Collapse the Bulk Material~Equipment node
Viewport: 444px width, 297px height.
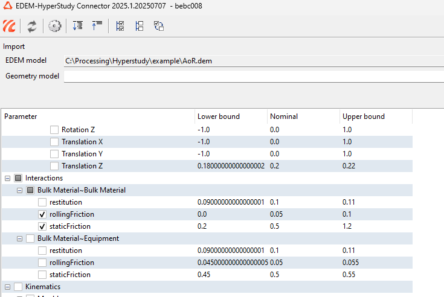pos(19,238)
